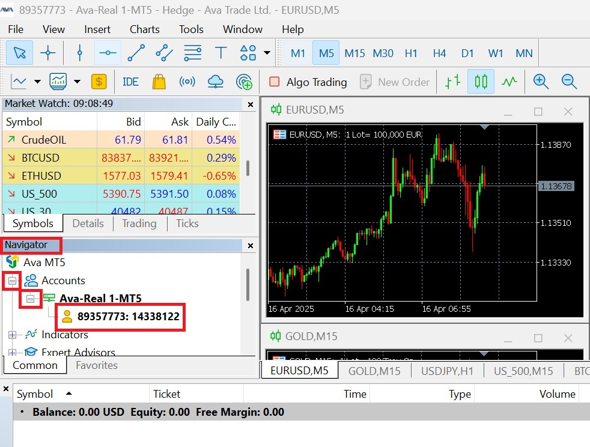Activate the horizontal line tool
The width and height of the screenshot is (590, 447).
click(108, 53)
